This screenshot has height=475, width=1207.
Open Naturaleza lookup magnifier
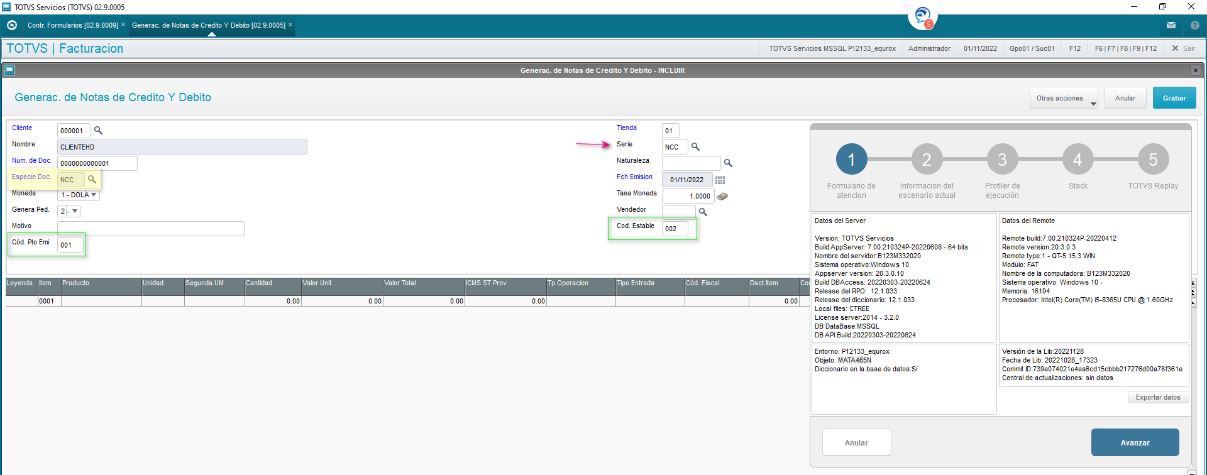point(728,163)
